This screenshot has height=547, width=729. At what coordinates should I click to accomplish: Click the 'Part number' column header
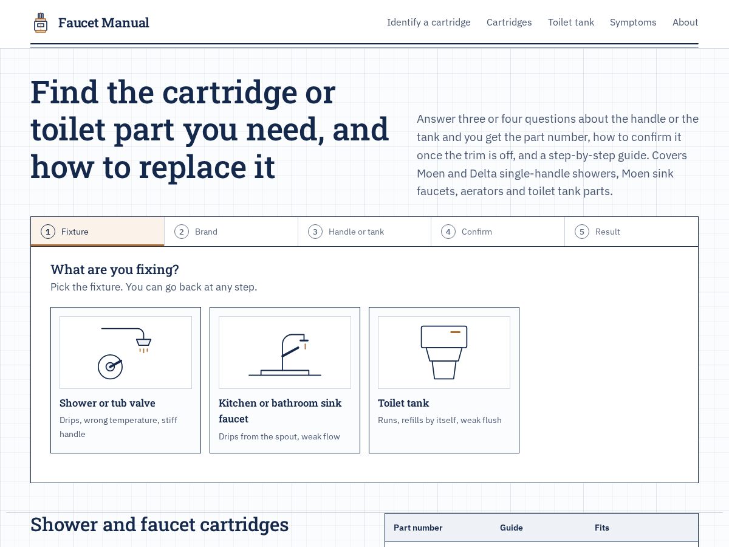418,528
